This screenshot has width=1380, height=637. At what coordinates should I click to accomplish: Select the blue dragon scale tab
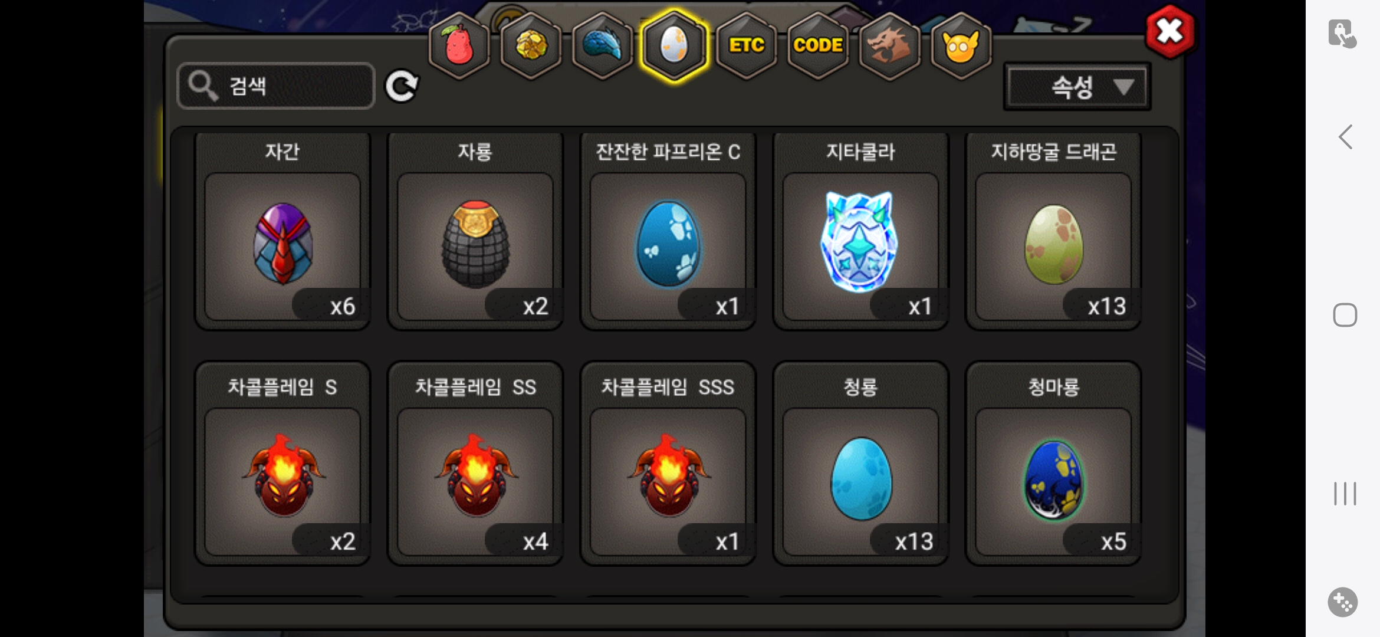[x=602, y=46]
